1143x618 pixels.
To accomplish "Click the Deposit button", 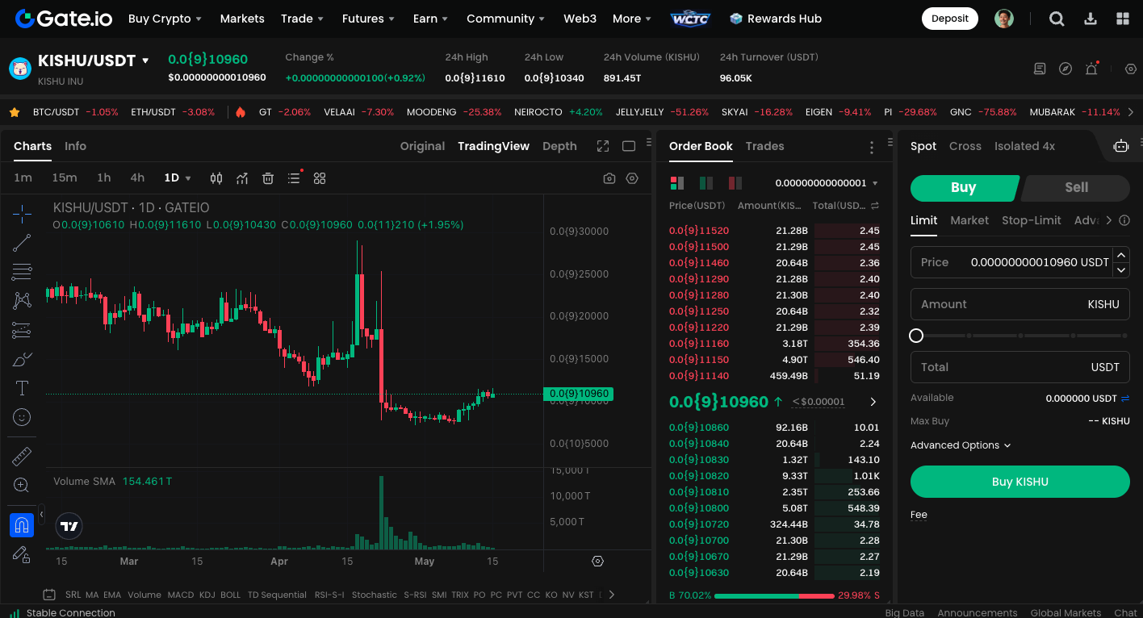I will point(950,19).
